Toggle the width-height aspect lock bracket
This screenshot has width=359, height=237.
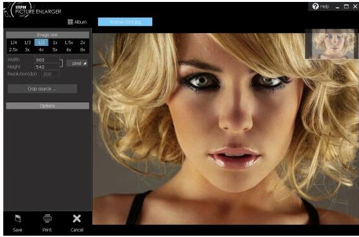point(61,63)
